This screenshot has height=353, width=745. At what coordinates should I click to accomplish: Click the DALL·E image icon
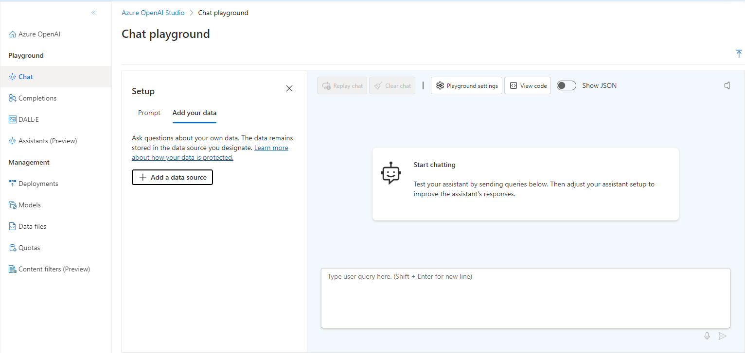pyautogui.click(x=13, y=119)
